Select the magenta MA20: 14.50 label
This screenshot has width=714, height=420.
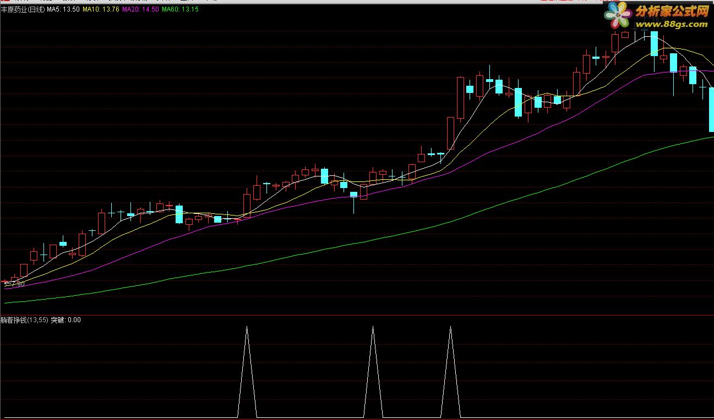pyautogui.click(x=140, y=10)
